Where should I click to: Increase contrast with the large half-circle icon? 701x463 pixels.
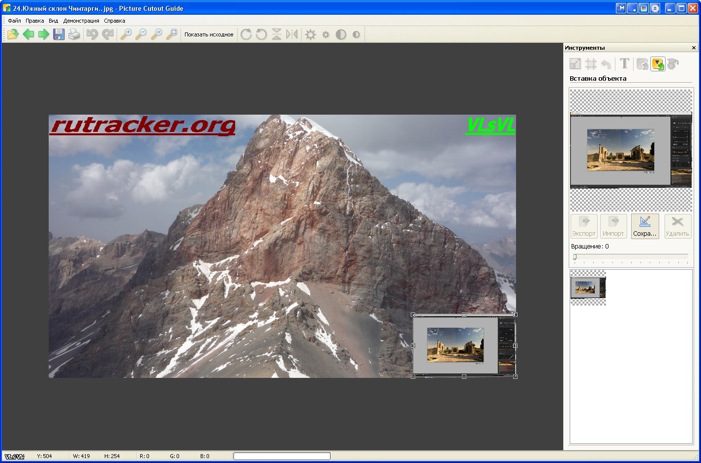pos(341,34)
